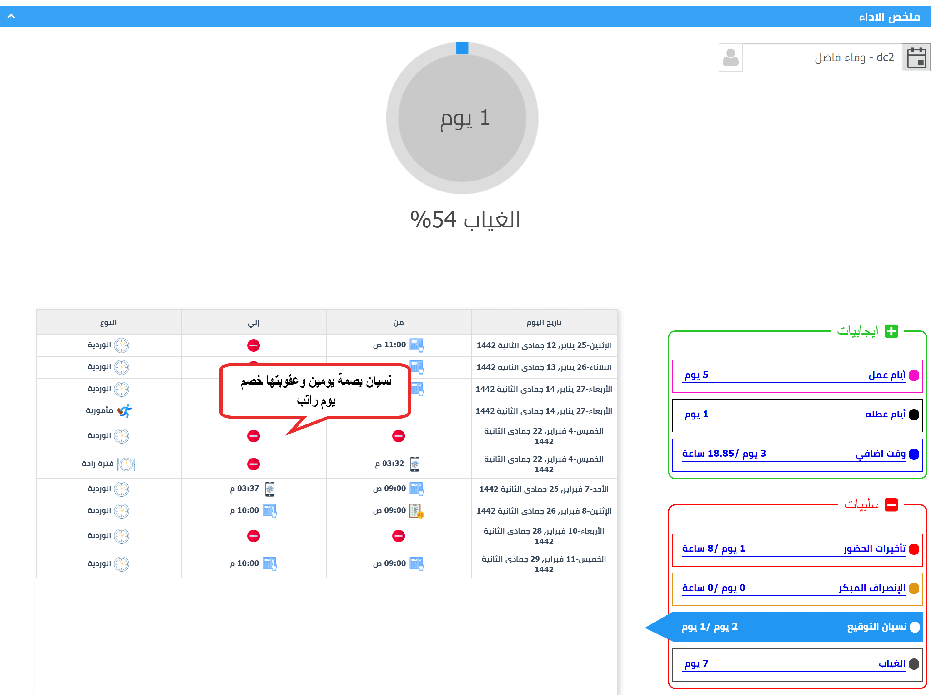Click the missing إلي punch on فترة راحة row
Viewport: 934px width, 695px height.
point(253,464)
